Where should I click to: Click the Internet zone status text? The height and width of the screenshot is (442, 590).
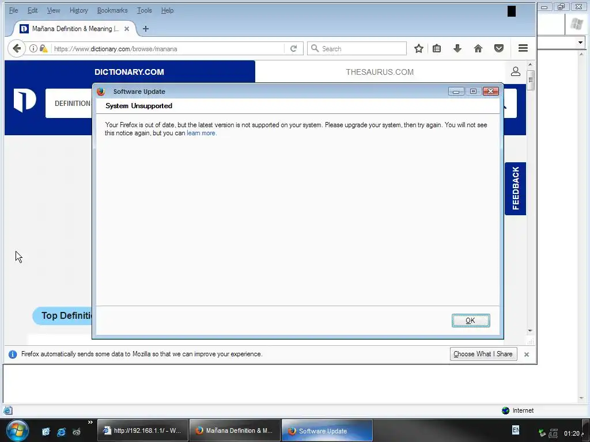[523, 410]
